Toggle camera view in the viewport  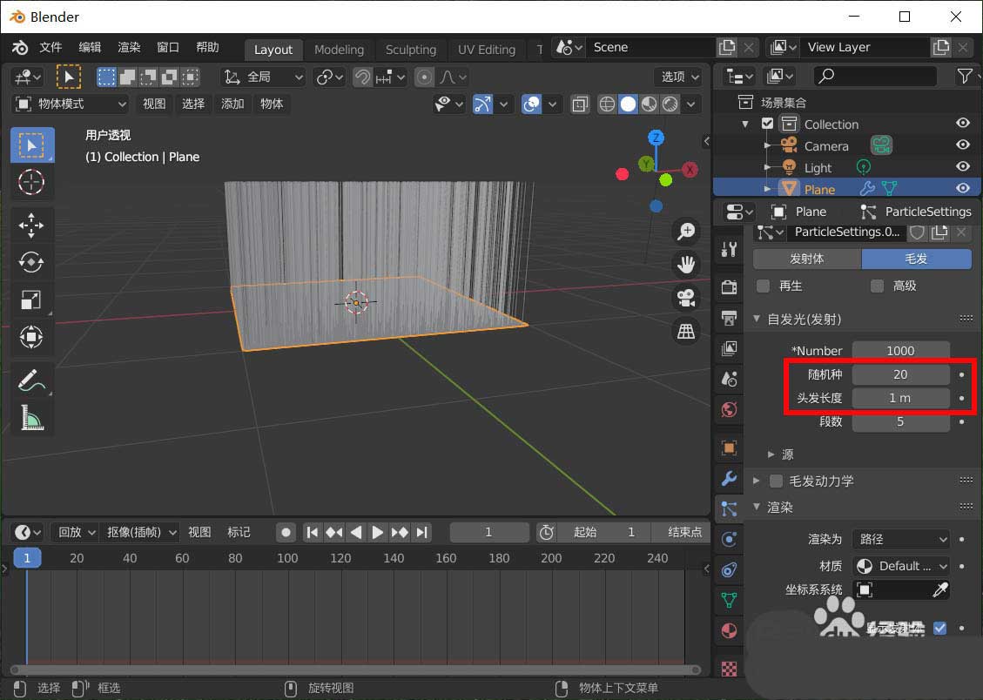click(687, 297)
